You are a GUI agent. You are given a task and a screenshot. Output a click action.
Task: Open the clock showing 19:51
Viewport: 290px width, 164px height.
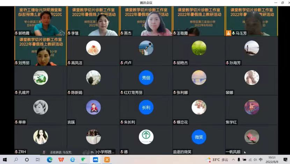pyautogui.click(x=272, y=159)
